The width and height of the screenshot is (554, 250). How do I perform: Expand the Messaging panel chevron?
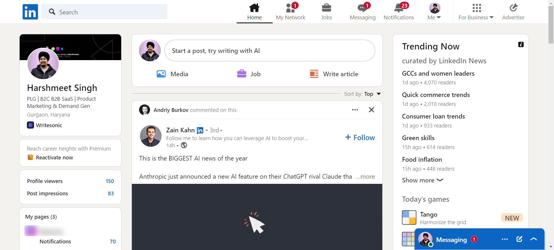pyautogui.click(x=534, y=239)
